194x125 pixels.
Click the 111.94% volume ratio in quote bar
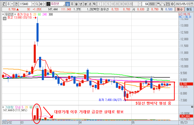[x=66, y=9]
